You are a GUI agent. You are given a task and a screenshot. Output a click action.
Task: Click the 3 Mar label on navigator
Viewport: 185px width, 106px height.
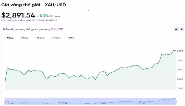point(10,103)
